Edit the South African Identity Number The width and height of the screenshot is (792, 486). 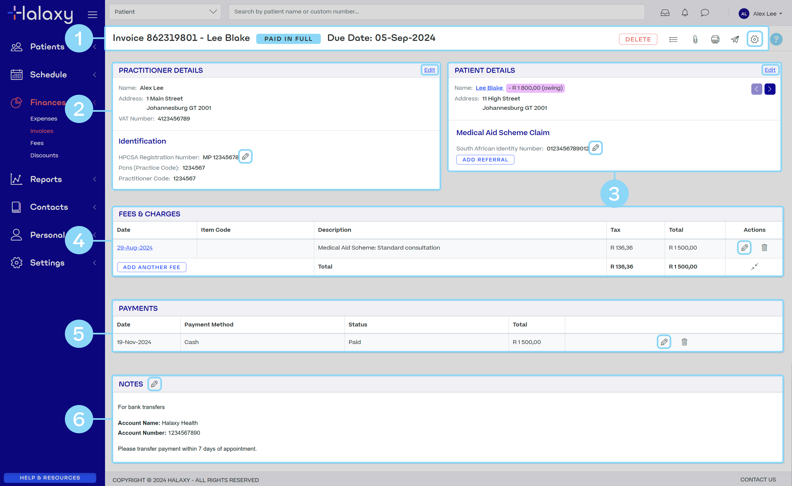point(595,148)
